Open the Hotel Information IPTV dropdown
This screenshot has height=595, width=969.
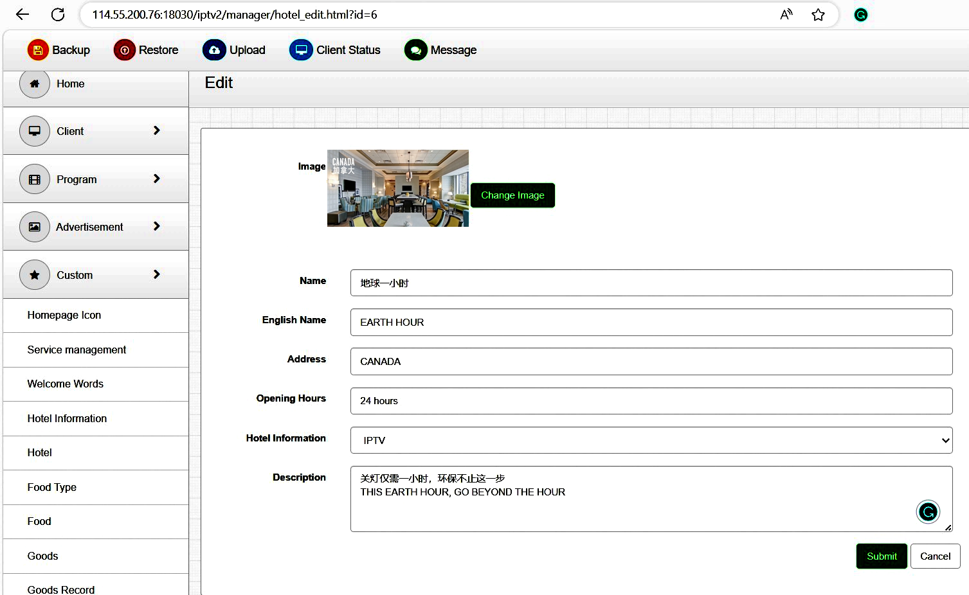click(651, 440)
